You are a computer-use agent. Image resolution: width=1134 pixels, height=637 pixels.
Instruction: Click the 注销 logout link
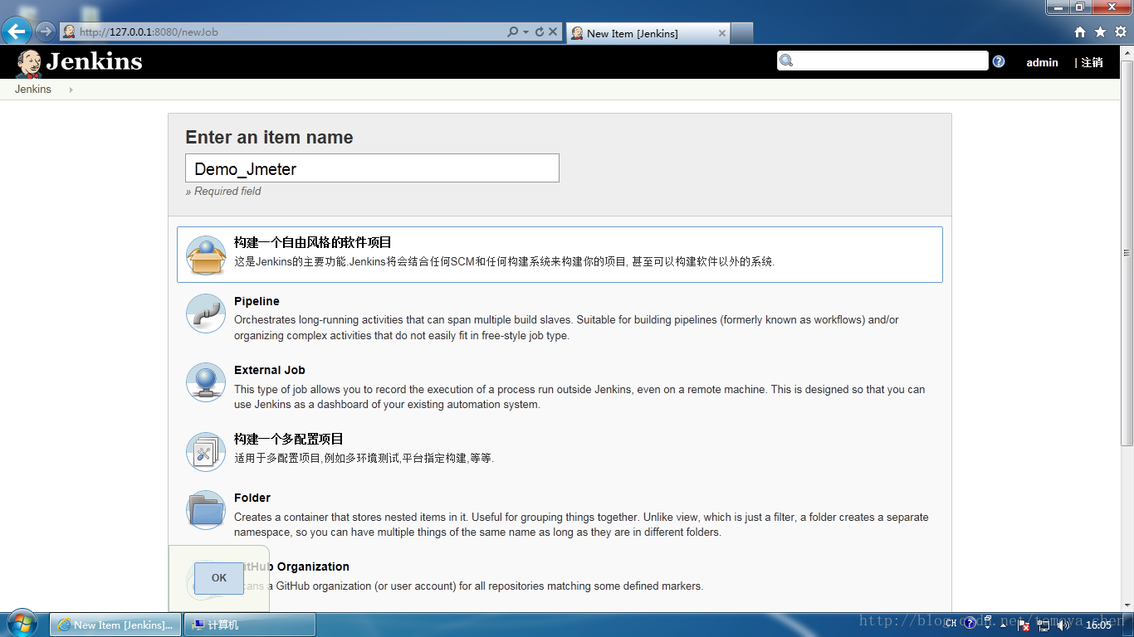(1092, 62)
